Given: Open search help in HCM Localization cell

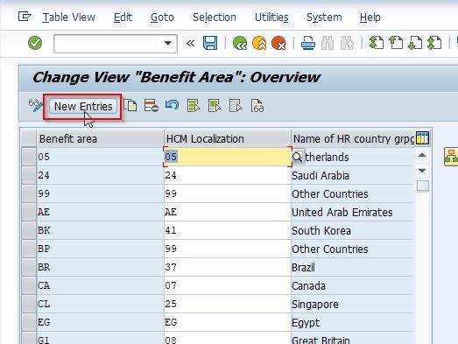Looking at the screenshot, I should (x=298, y=157).
